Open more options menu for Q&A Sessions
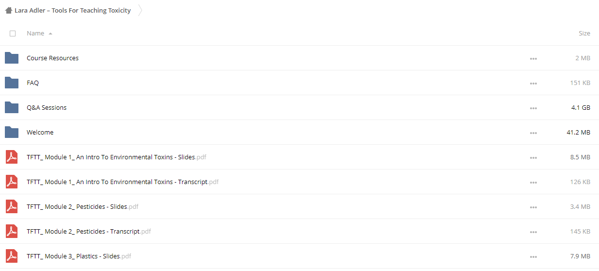Image resolution: width=599 pixels, height=271 pixels. 533,108
